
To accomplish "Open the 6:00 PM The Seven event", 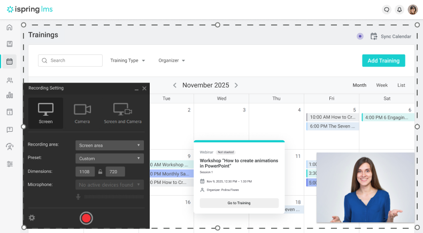I will (x=333, y=126).
